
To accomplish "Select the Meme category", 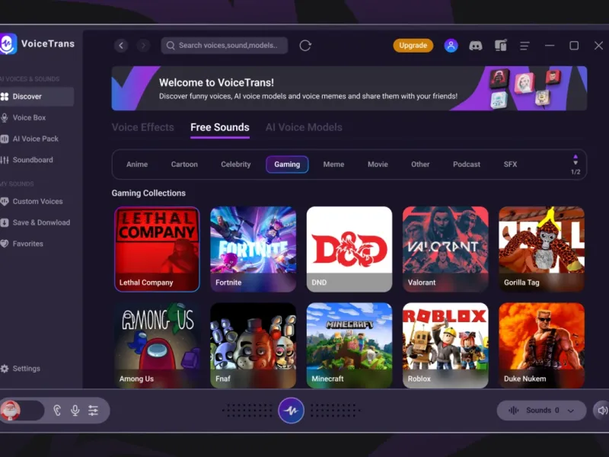I will 333,165.
